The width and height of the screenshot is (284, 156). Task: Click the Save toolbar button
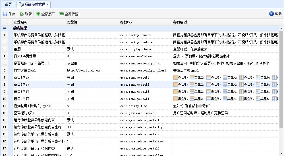click(x=9, y=14)
